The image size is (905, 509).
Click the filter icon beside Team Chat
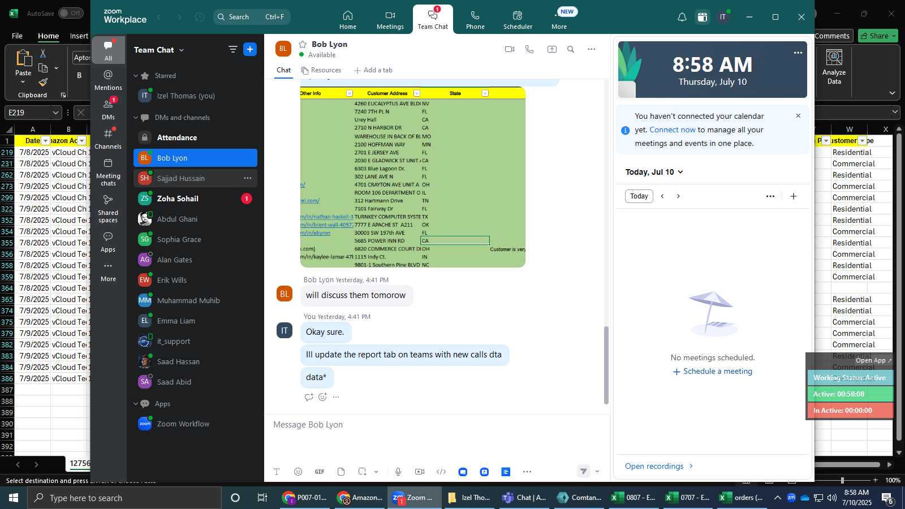click(232, 50)
